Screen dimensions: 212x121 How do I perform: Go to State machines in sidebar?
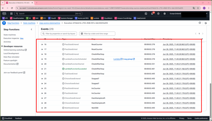pos(10,35)
